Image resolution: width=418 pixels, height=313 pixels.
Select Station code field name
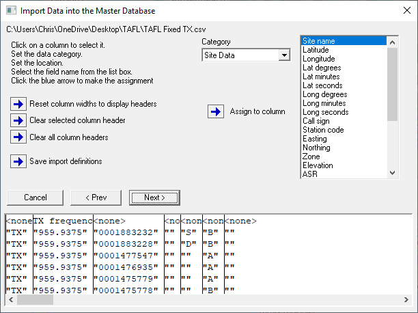tap(323, 130)
